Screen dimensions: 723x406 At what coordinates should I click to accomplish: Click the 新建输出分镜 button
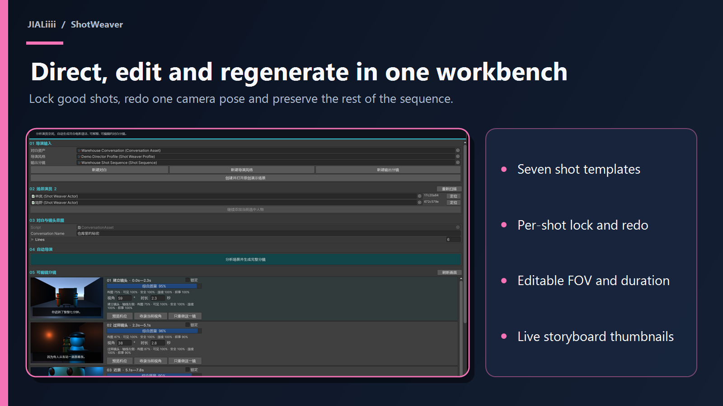[x=388, y=170]
